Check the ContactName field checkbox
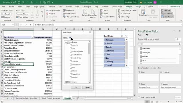183x103 pixels. pos(71,55)
